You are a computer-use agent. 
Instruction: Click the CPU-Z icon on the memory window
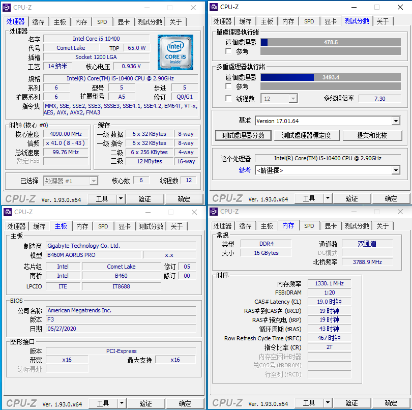[x=213, y=212]
